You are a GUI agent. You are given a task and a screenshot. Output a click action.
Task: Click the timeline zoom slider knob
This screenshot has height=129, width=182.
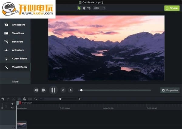pos(60,99)
